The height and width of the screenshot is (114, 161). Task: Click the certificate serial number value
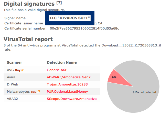84,28
